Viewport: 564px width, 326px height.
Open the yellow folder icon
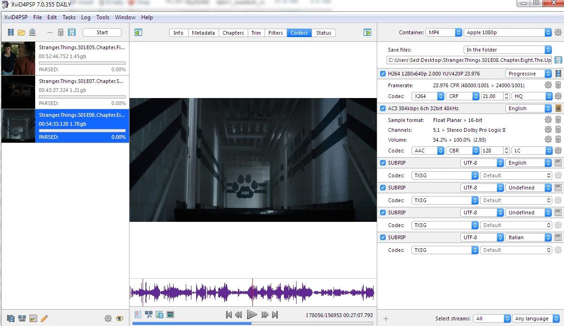point(21,32)
